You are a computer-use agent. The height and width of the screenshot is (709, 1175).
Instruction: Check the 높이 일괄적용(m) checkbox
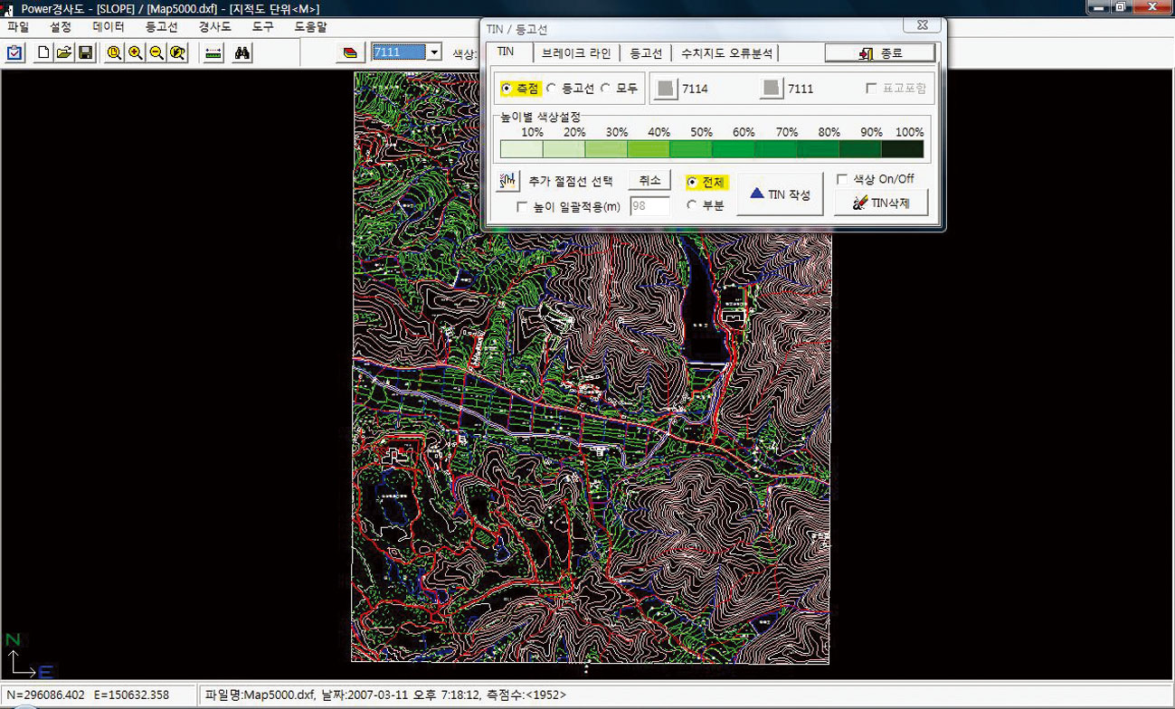pos(522,207)
